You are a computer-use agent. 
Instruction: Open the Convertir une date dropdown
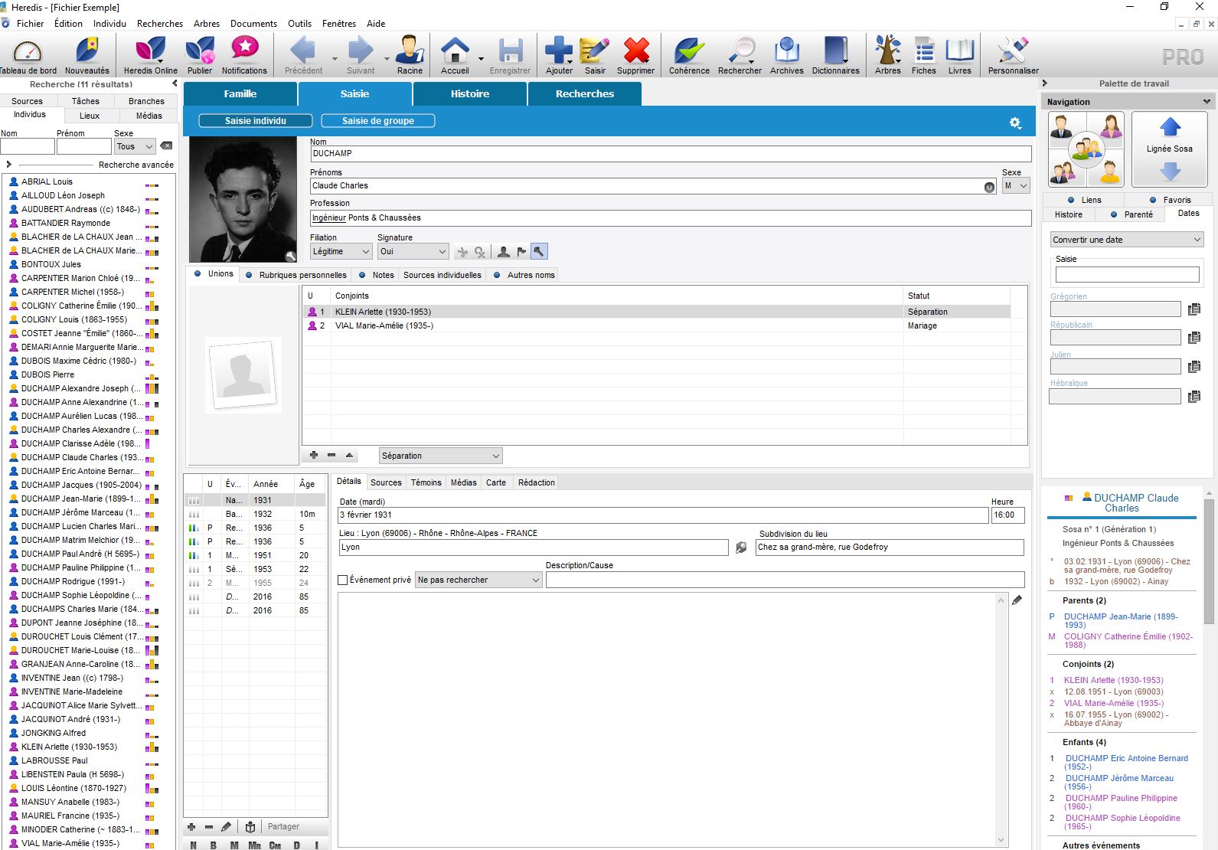(1127, 240)
